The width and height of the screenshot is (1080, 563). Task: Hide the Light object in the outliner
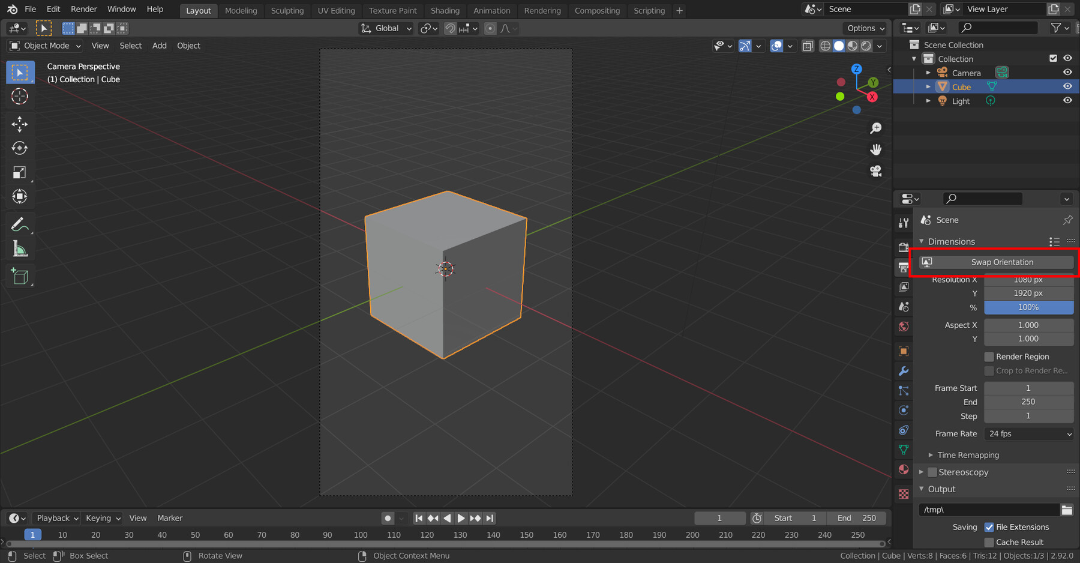click(1067, 100)
